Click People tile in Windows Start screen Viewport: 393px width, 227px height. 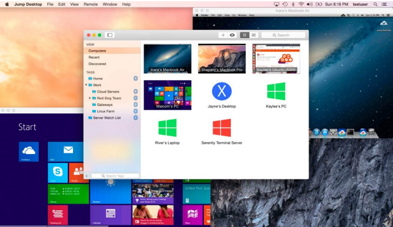[76, 173]
